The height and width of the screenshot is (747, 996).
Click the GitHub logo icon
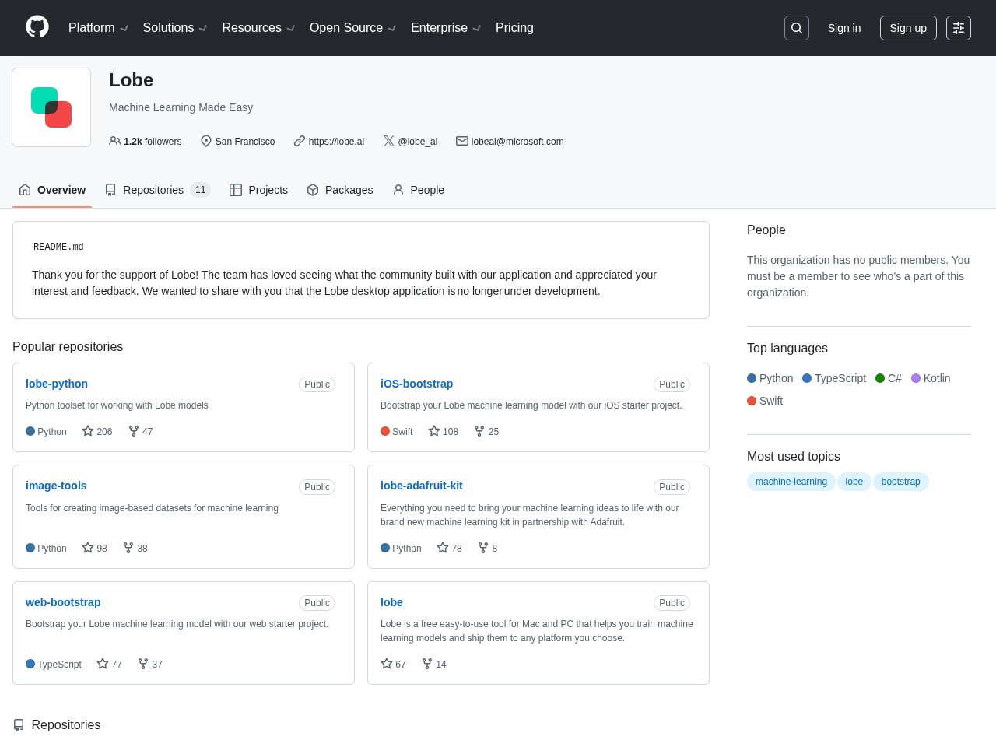pyautogui.click(x=37, y=27)
